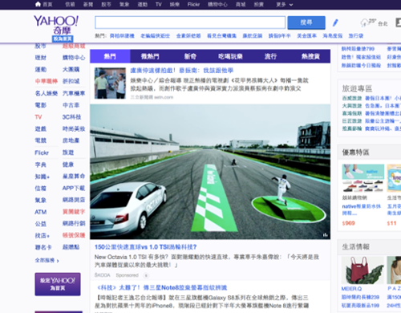
Task: Open 聯名卡 in the left sidebar
Action: tap(43, 247)
